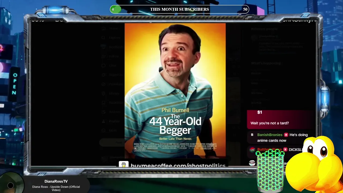Click the current subscriber count '4'

[x=113, y=9]
